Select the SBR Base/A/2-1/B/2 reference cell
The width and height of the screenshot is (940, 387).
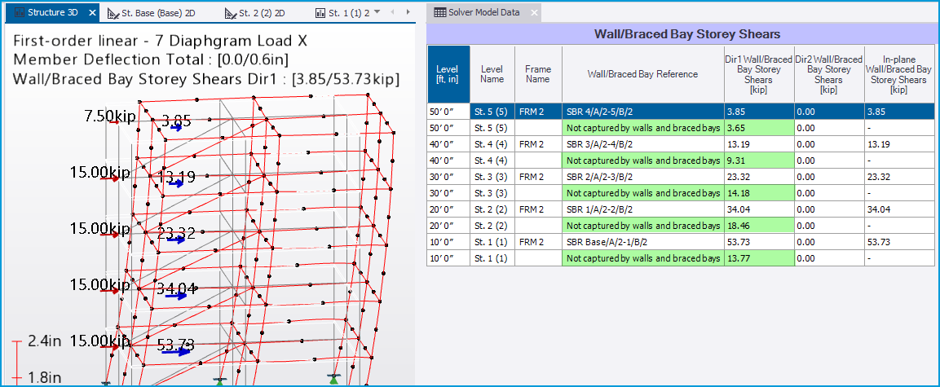coord(642,242)
